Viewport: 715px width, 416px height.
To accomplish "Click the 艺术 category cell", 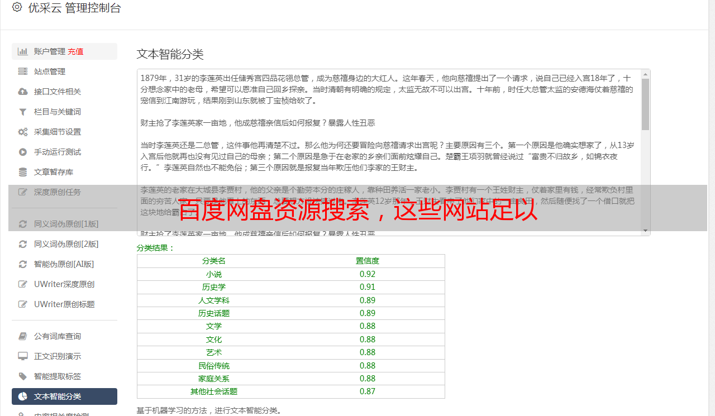I will pyautogui.click(x=214, y=352).
